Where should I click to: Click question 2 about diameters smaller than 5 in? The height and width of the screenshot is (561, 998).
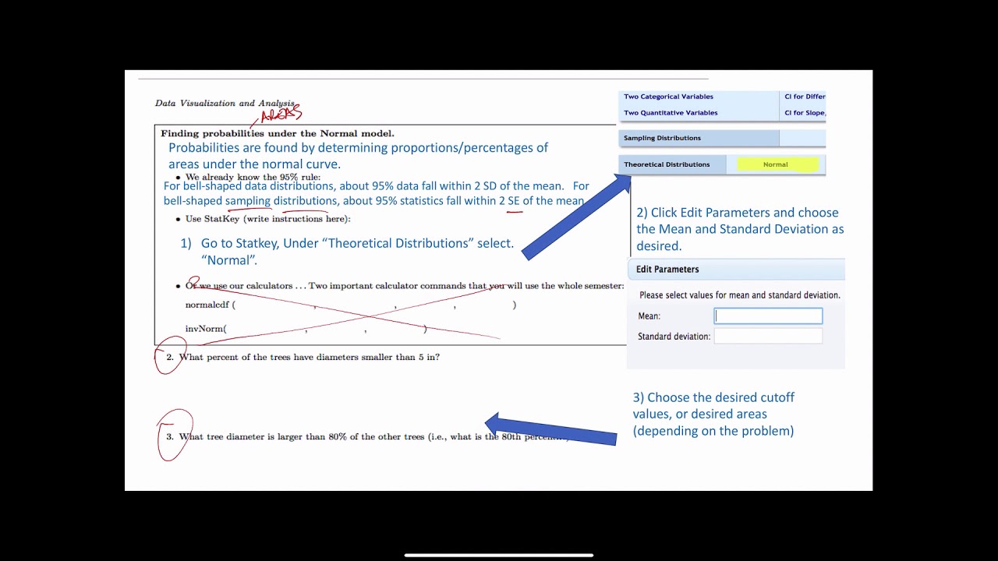pos(303,357)
